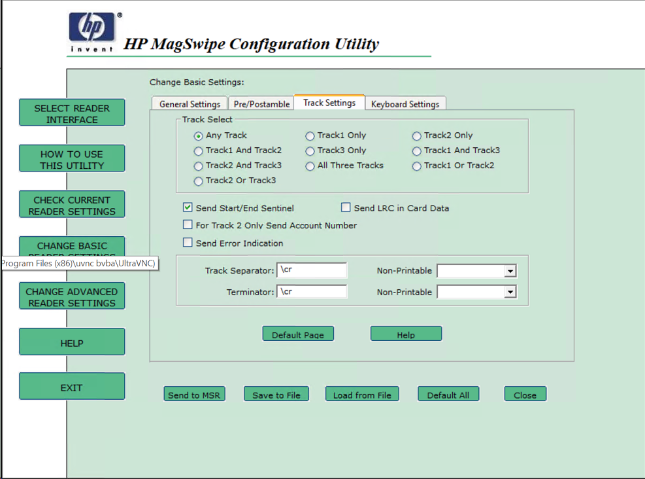The image size is (645, 479).
Task: Click the sidebar HELP button
Action: tap(72, 342)
